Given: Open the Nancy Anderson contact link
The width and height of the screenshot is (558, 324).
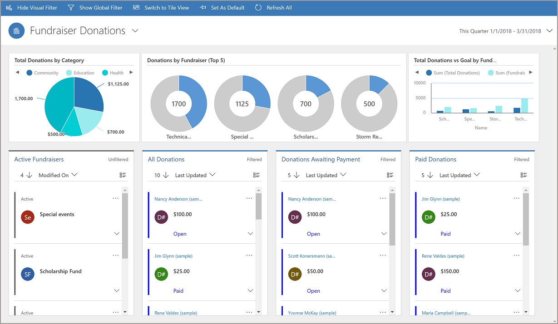Looking at the screenshot, I should coord(179,198).
